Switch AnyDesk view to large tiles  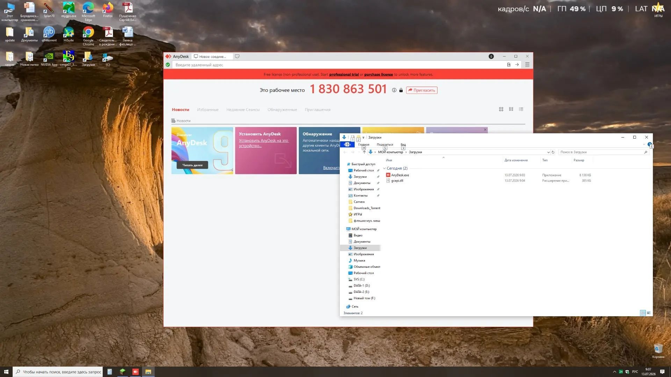501,109
